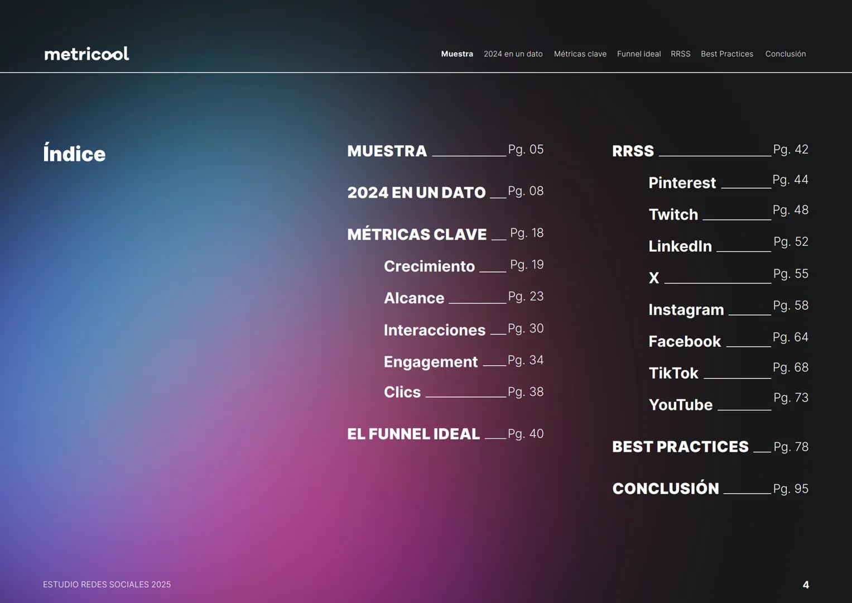Select the LinkedIn index entry

[680, 246]
